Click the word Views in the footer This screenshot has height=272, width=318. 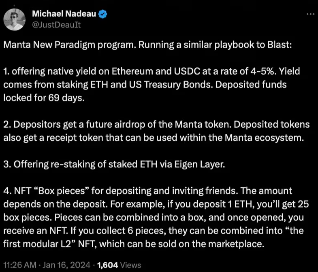pyautogui.click(x=130, y=265)
